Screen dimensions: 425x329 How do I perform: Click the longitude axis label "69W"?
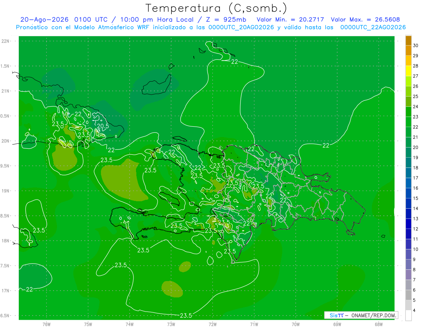pos(337,324)
